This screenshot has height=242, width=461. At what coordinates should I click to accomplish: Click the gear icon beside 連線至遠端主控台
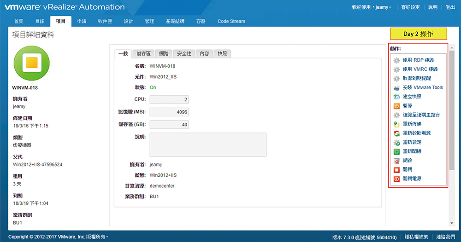pyautogui.click(x=396, y=115)
